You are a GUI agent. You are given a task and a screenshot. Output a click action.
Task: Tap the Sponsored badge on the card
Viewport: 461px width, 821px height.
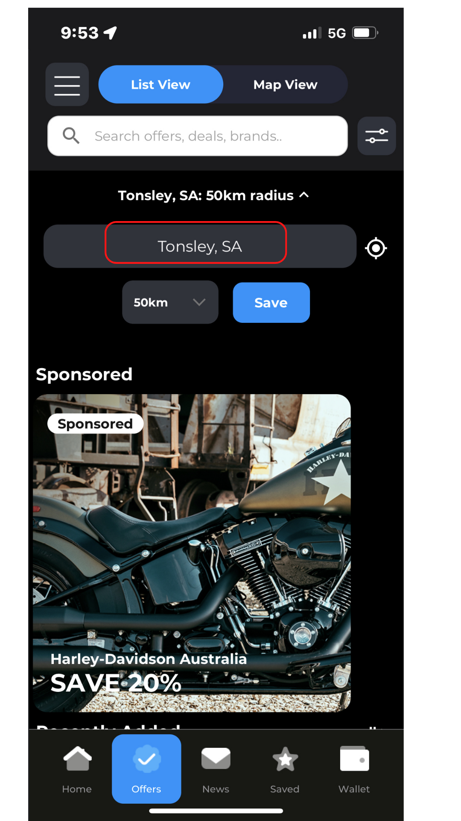coord(95,424)
